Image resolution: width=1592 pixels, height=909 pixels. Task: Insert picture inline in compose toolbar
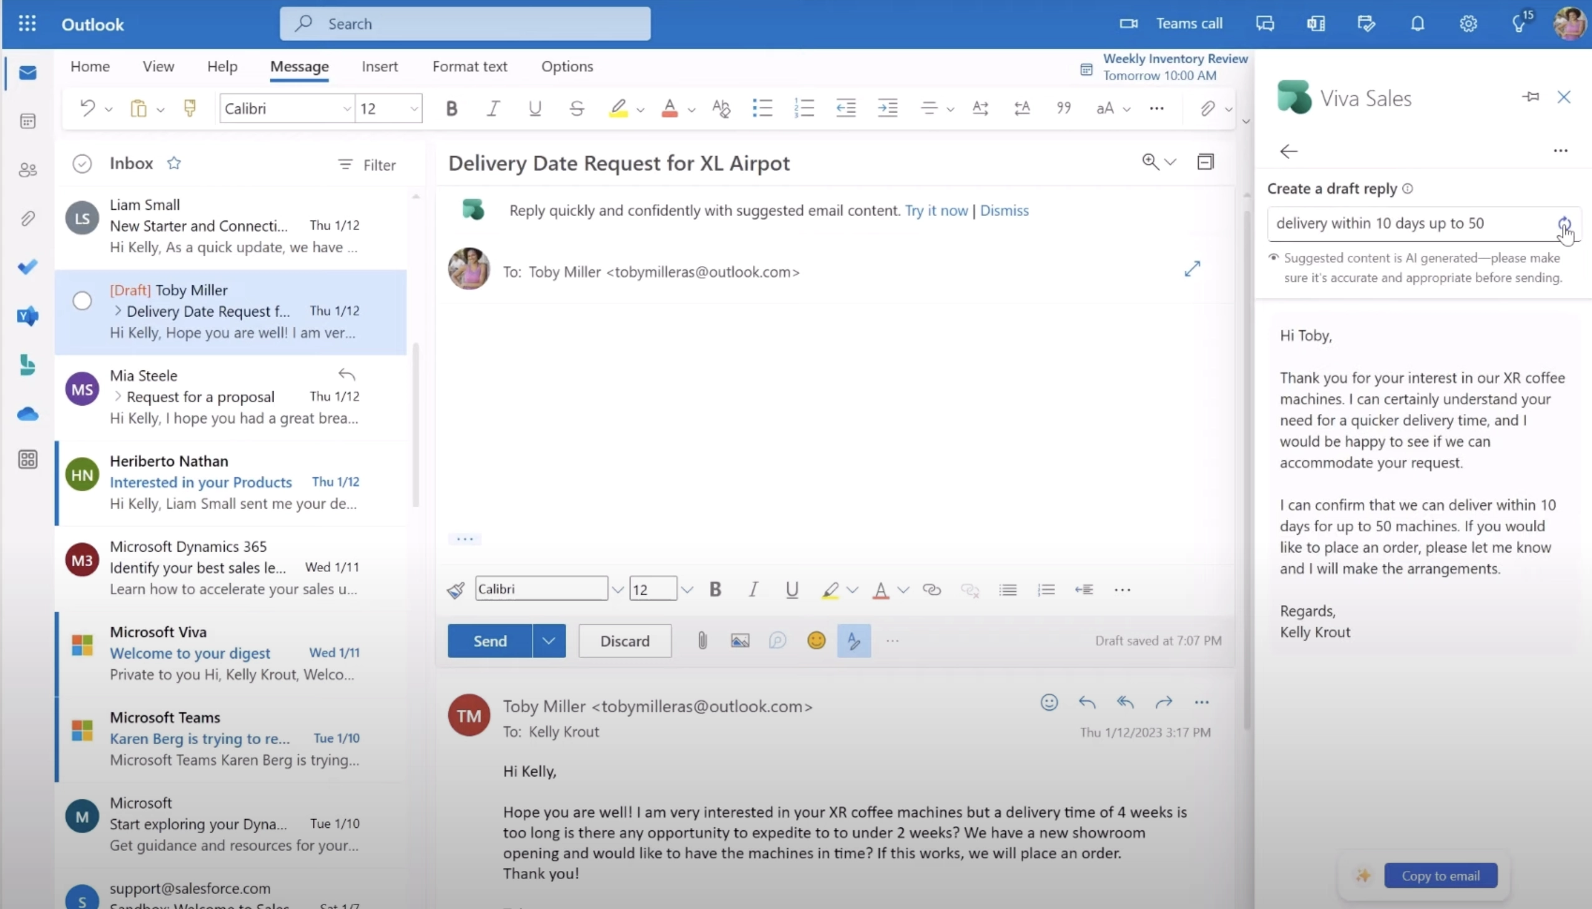pos(740,641)
